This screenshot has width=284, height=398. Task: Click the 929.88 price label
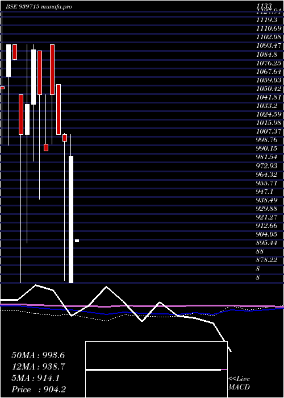pyautogui.click(x=266, y=209)
